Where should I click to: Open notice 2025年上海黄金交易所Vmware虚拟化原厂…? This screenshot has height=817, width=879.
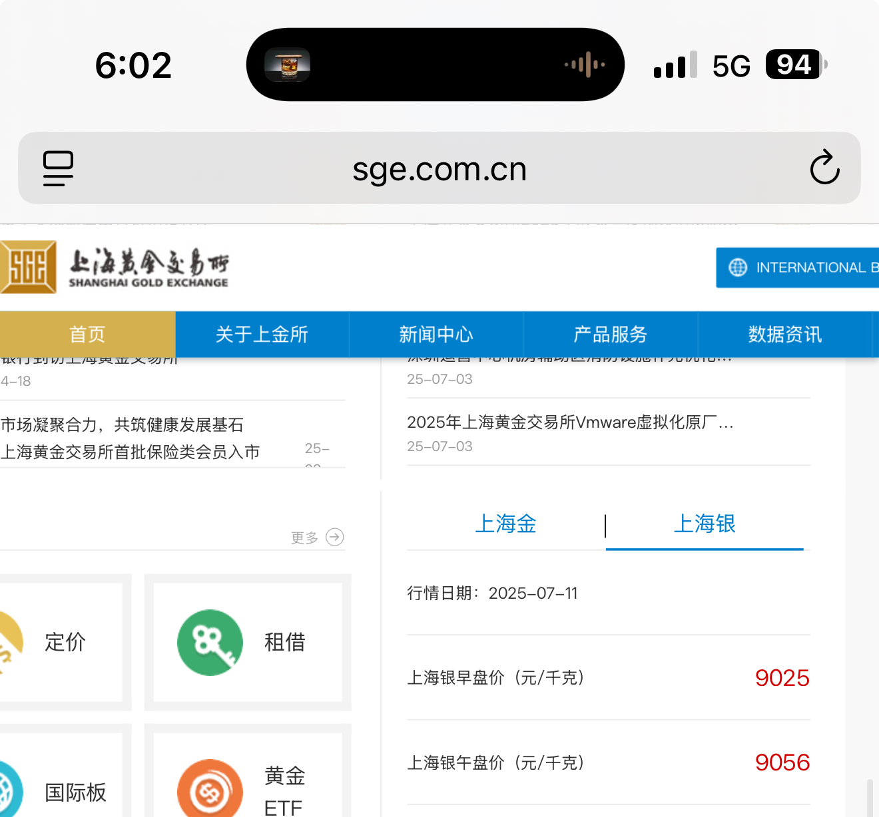571,422
